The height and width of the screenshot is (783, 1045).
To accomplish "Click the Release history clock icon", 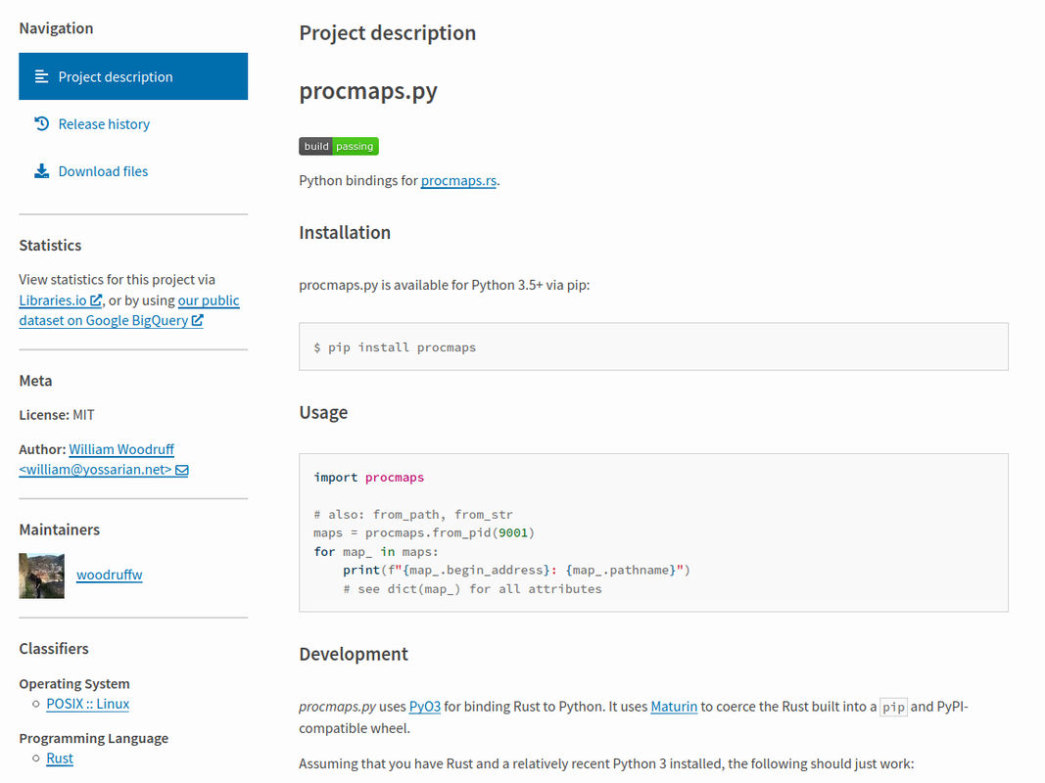I will coord(41,124).
